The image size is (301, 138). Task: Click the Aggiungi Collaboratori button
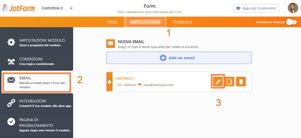pyautogui.click(x=256, y=8)
